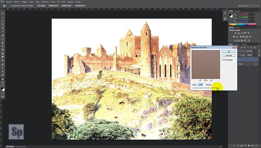Add a Brightness/Contrast adjustment
Image resolution: width=261 pixels, height=148 pixels.
tap(235, 33)
